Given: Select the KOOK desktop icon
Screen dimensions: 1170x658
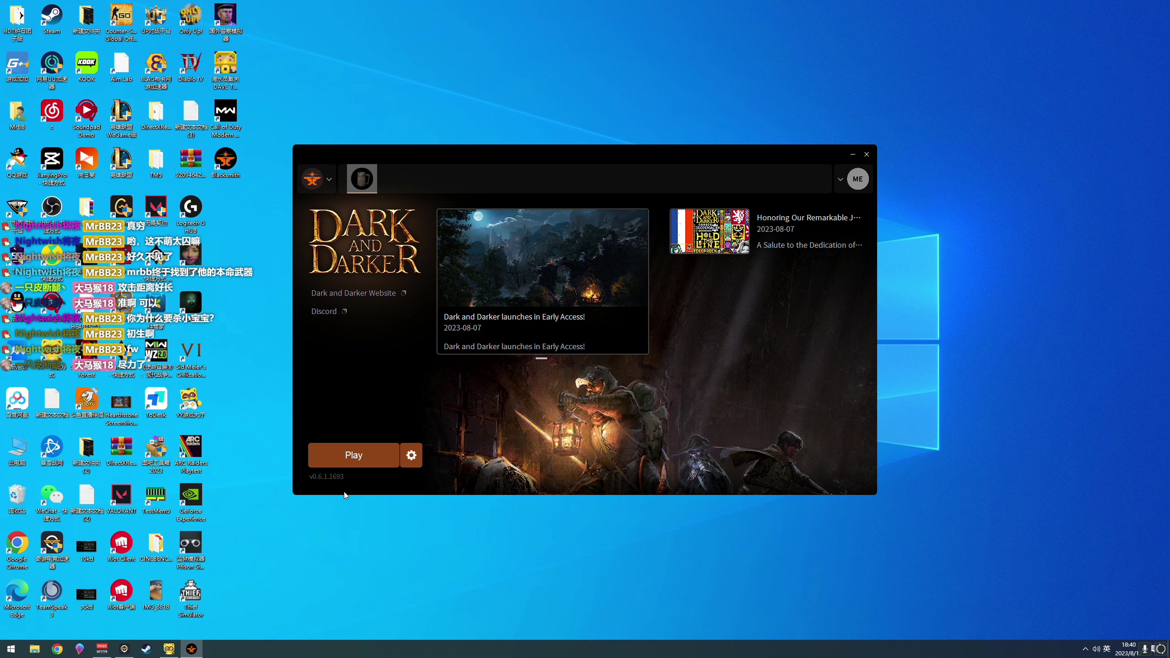Looking at the screenshot, I should [86, 68].
